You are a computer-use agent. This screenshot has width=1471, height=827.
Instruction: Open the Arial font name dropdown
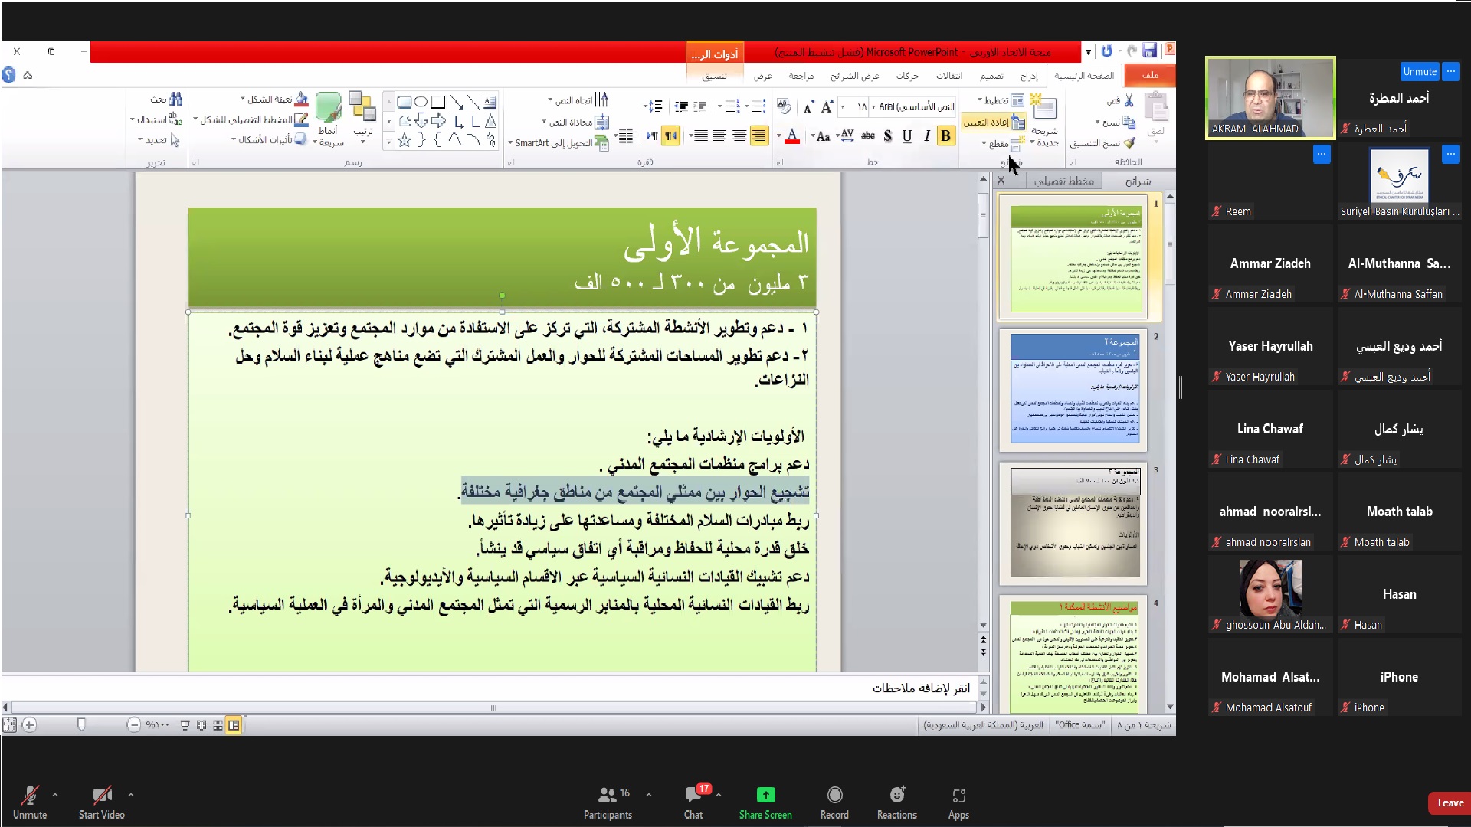[873, 107]
